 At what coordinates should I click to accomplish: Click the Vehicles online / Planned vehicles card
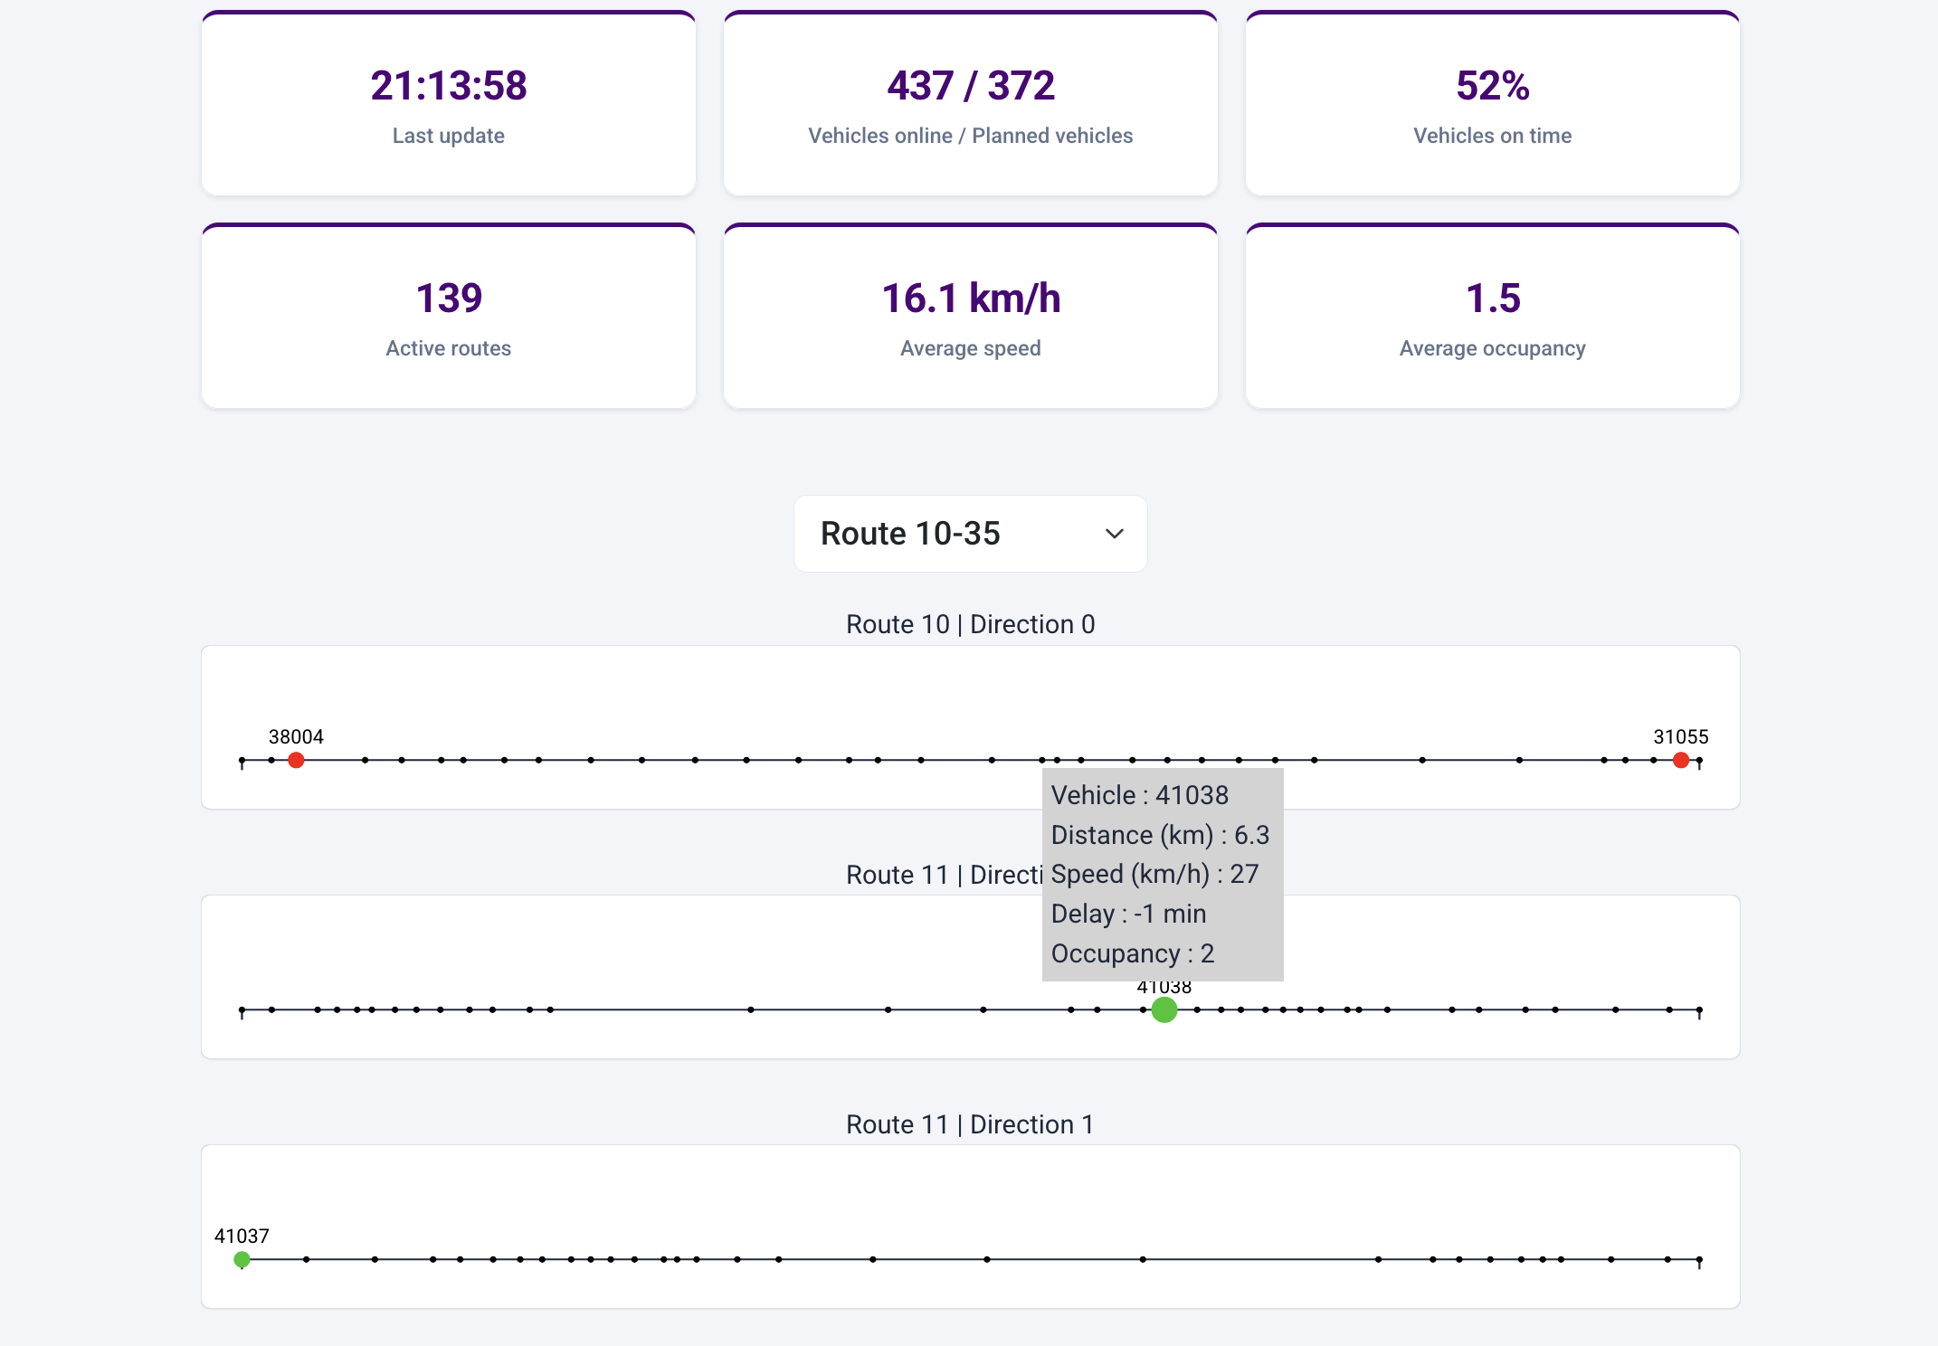tap(971, 104)
